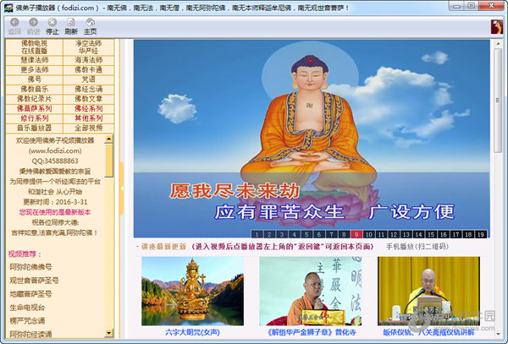Click the 六字大明咒(女声) title link
The width and height of the screenshot is (508, 344).
click(x=192, y=332)
